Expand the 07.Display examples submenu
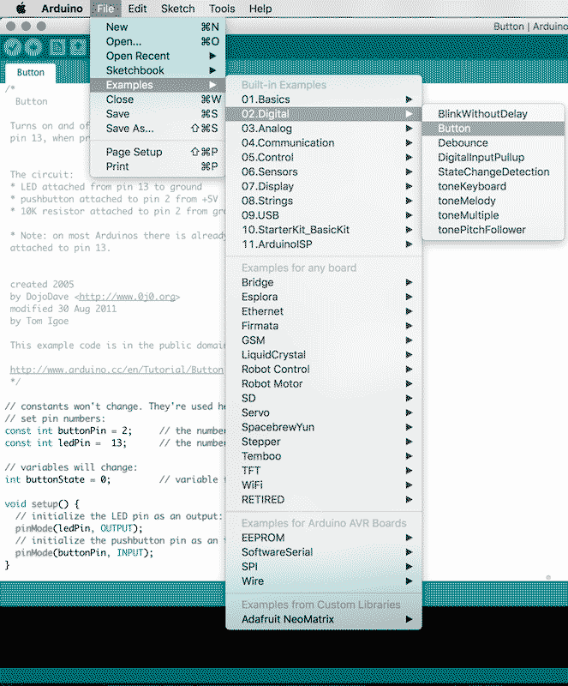Viewport: 568px width, 686px height. click(324, 186)
